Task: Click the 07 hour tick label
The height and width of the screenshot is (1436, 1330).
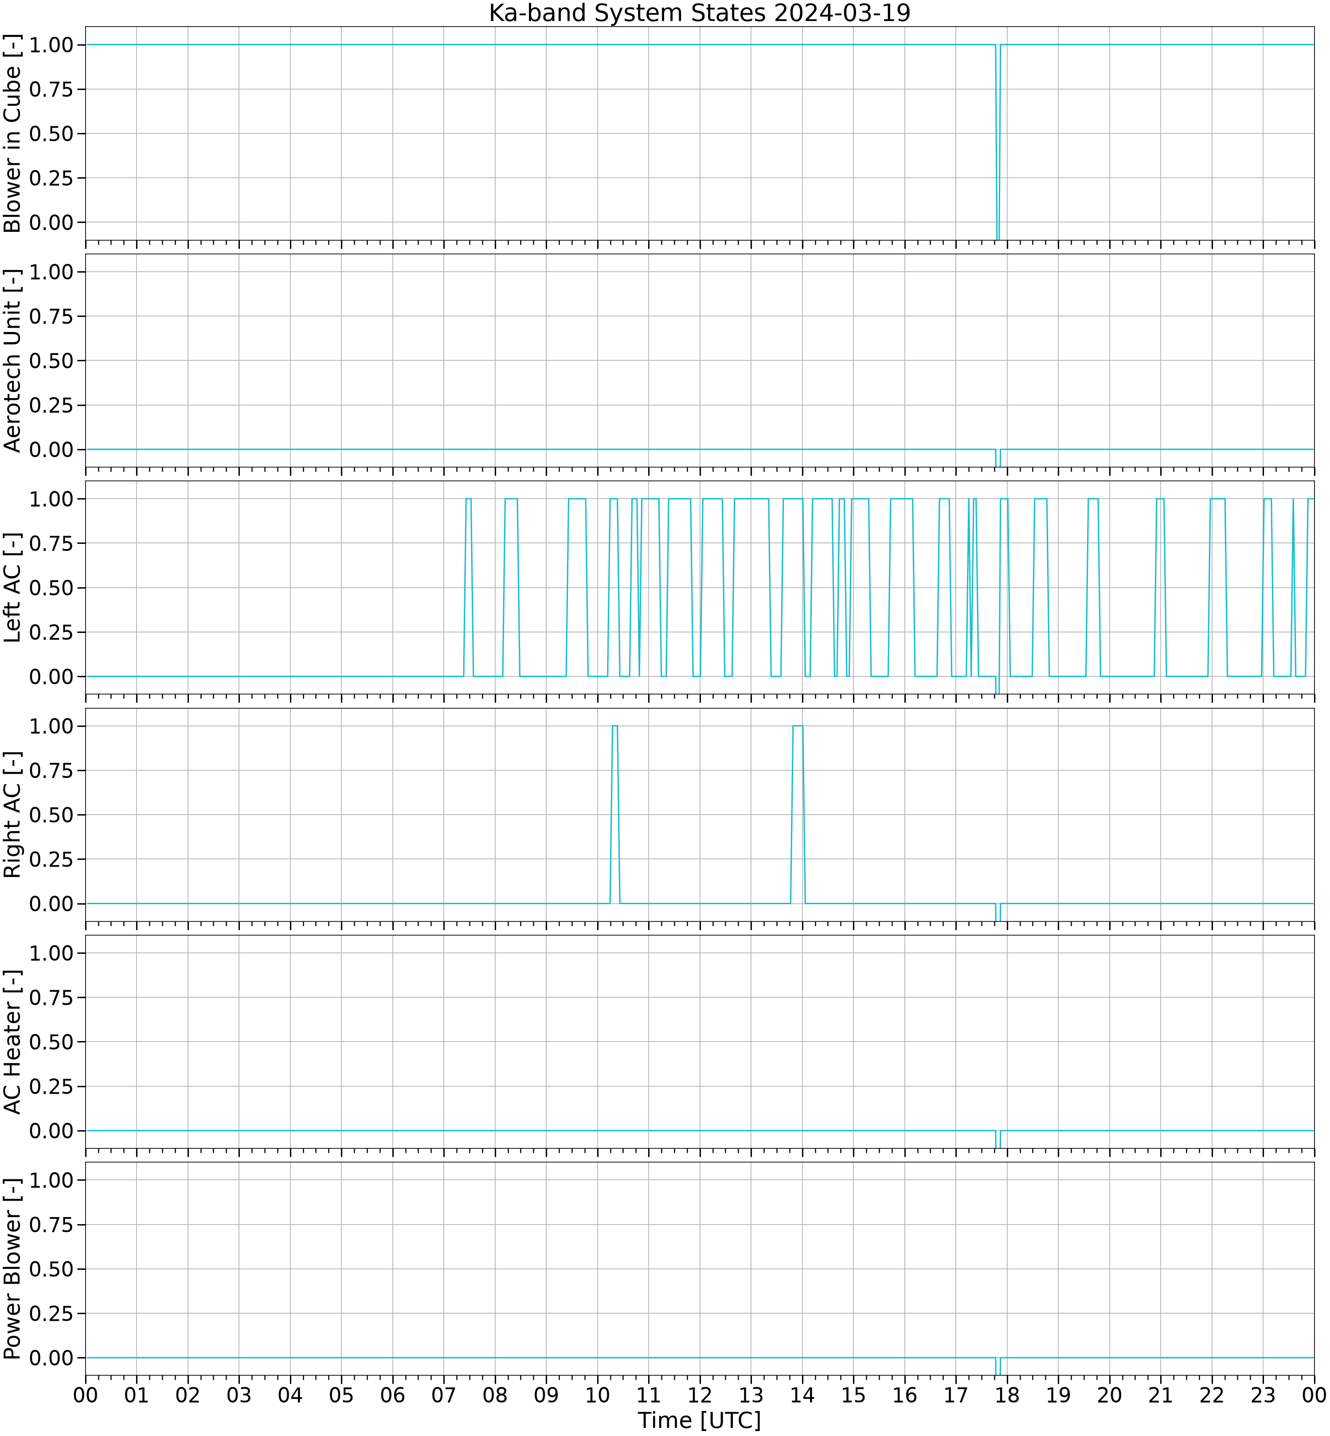Action: [444, 1395]
